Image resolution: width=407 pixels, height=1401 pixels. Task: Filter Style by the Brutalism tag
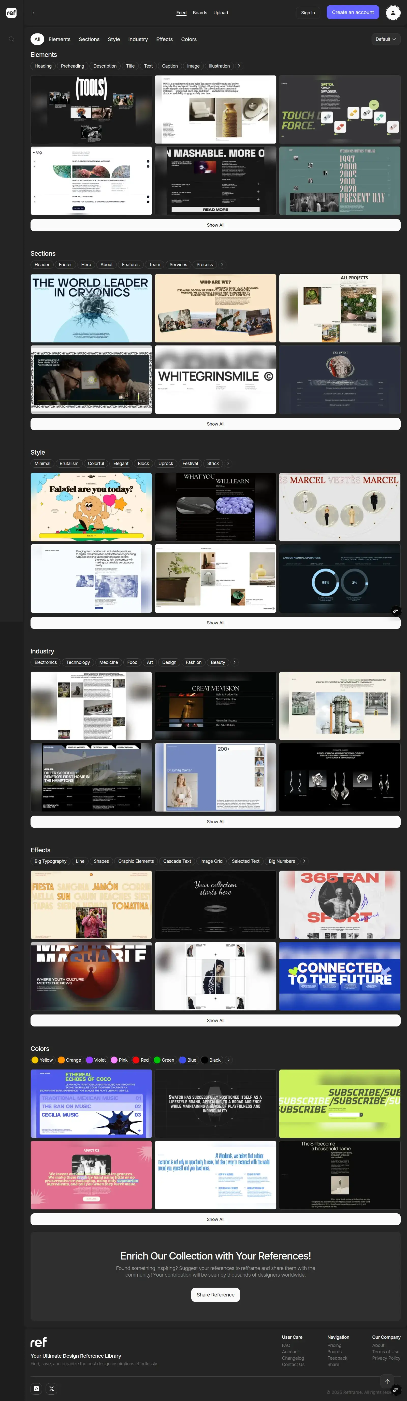69,463
